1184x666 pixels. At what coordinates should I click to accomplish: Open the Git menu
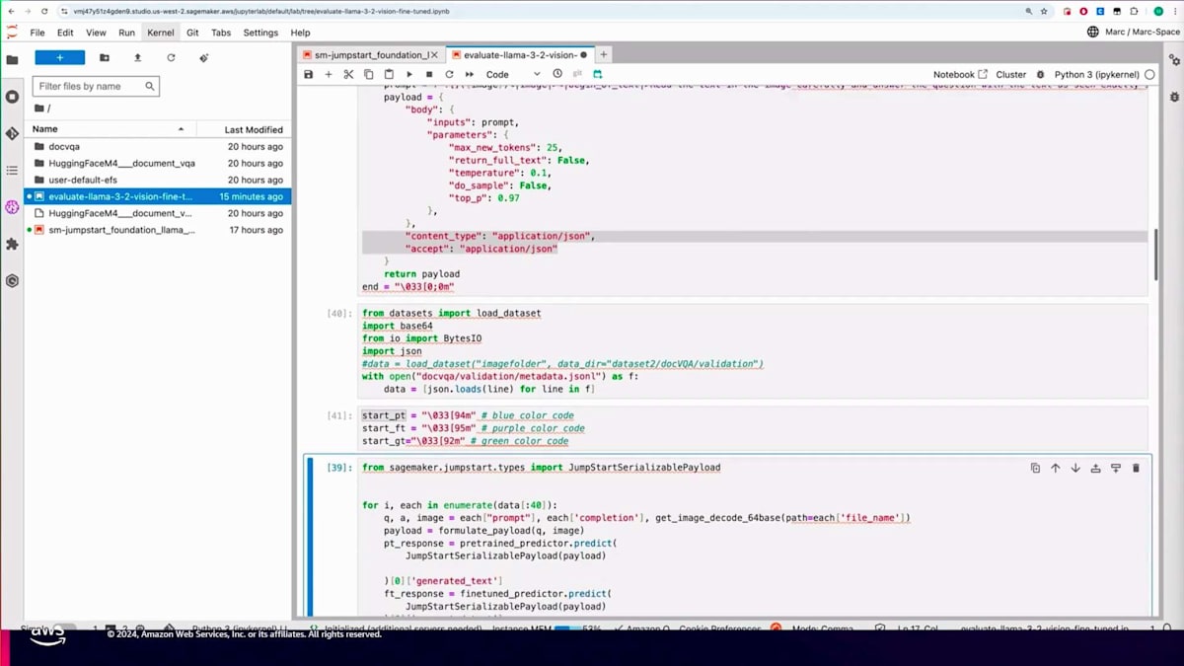(192, 33)
